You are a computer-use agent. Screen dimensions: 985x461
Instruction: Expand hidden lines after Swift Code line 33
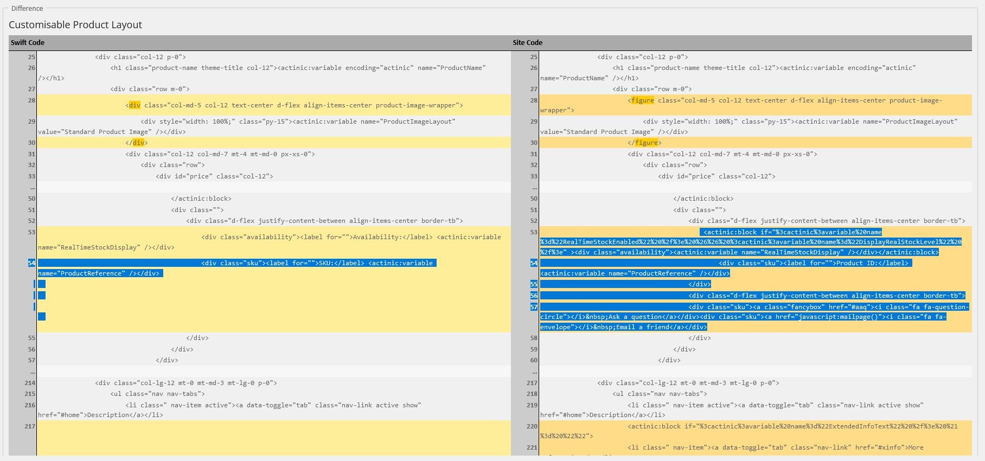point(33,187)
